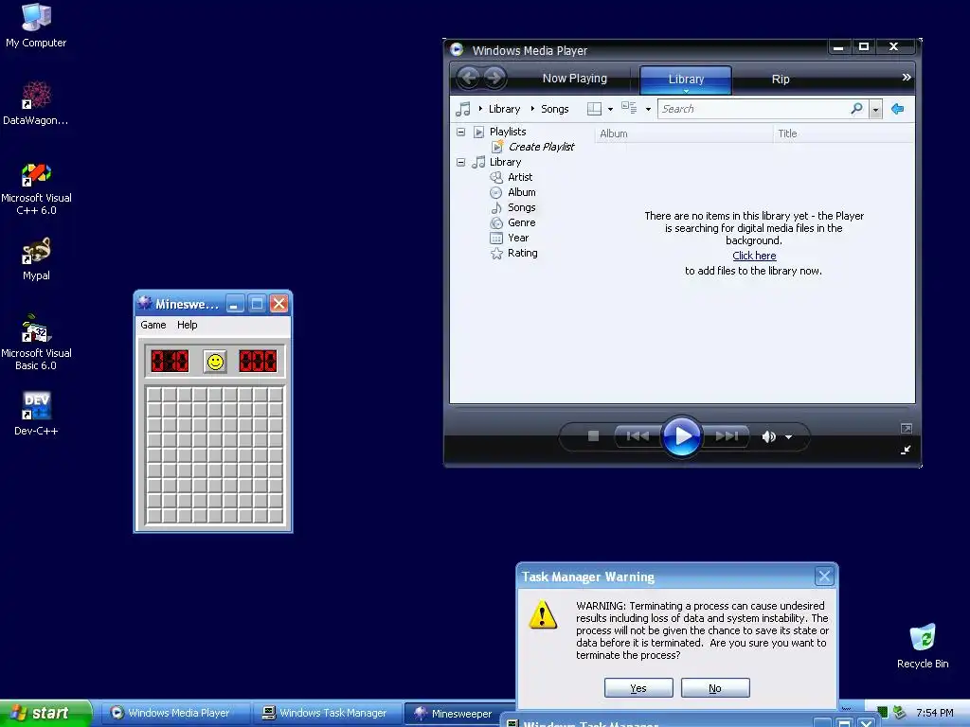Click the Next track button
The height and width of the screenshot is (727, 970).
[727, 436]
